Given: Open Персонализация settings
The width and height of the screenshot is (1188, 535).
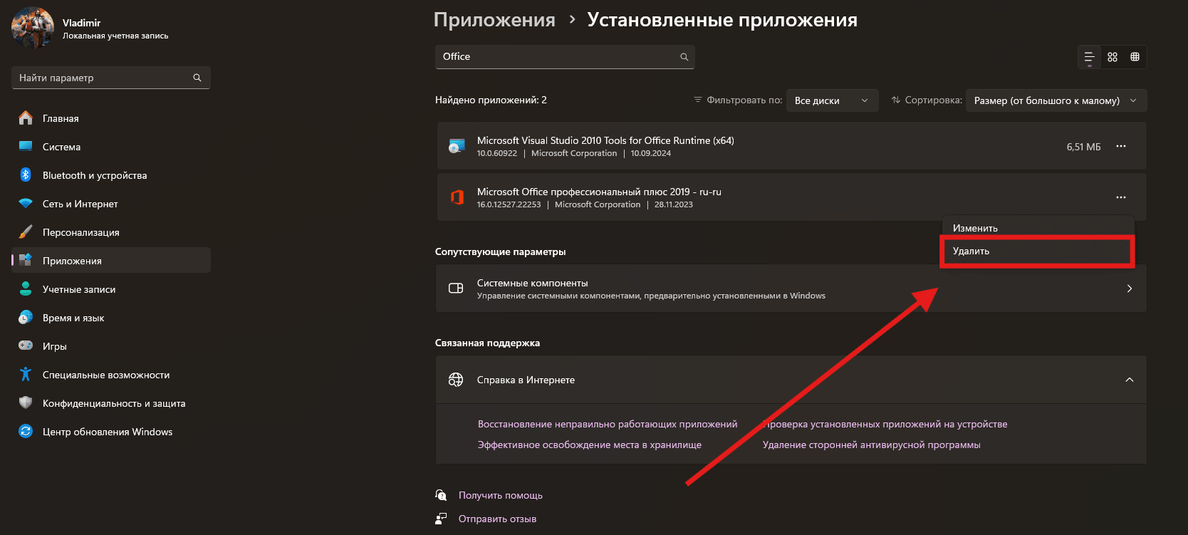Looking at the screenshot, I should (x=111, y=232).
